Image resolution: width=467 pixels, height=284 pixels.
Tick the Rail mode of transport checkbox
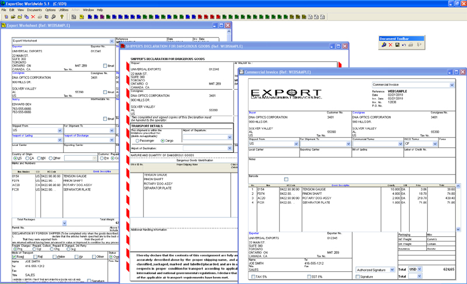(x=36, y=257)
